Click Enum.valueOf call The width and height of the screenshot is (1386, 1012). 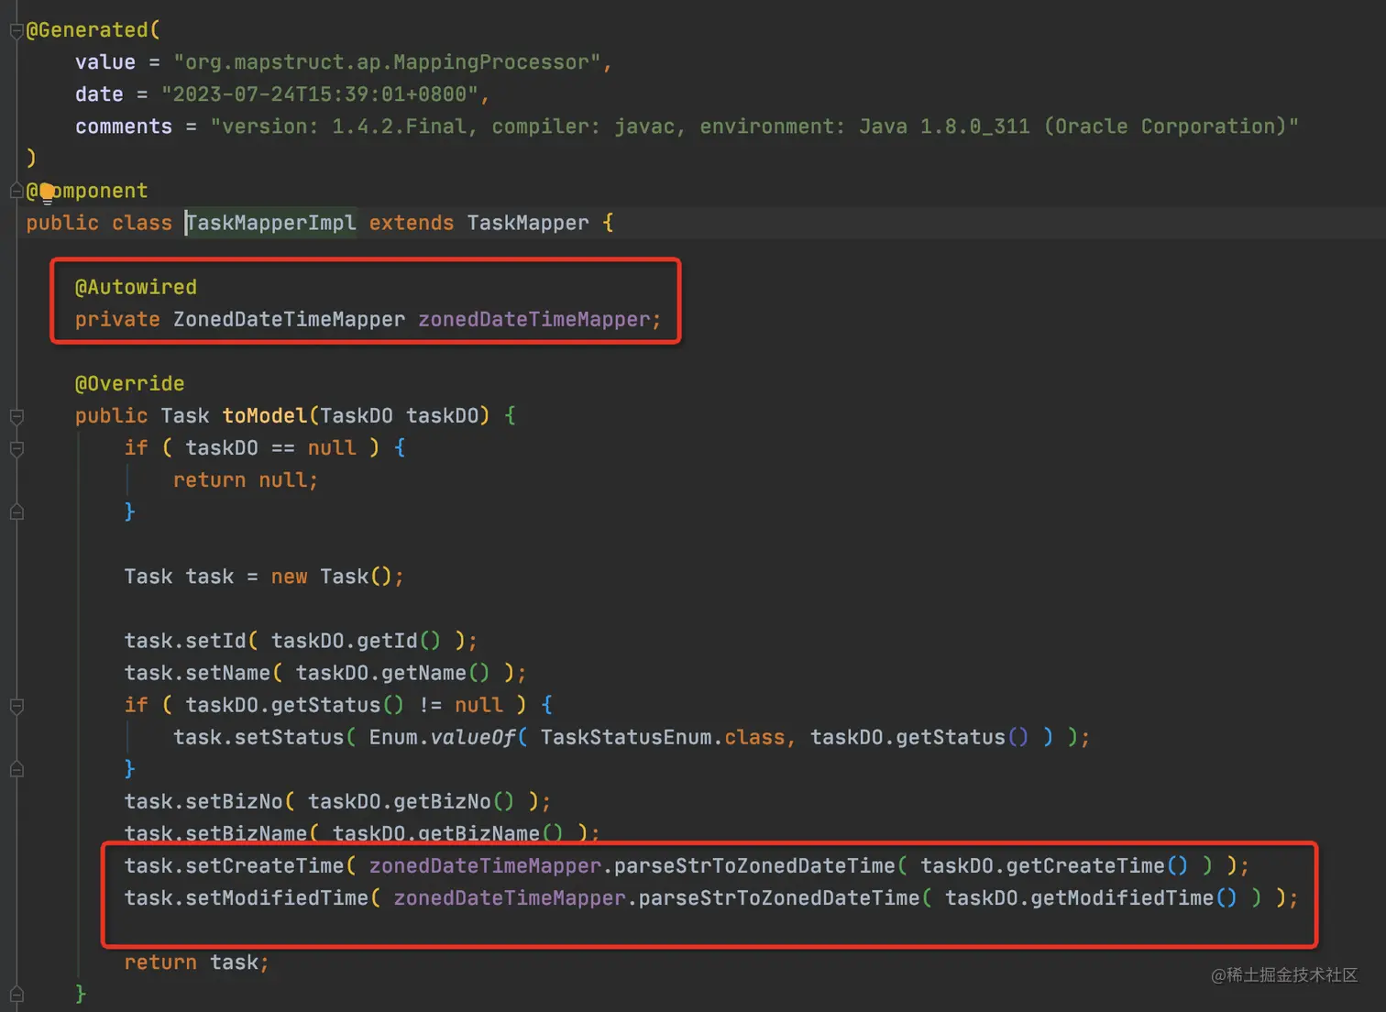442,737
